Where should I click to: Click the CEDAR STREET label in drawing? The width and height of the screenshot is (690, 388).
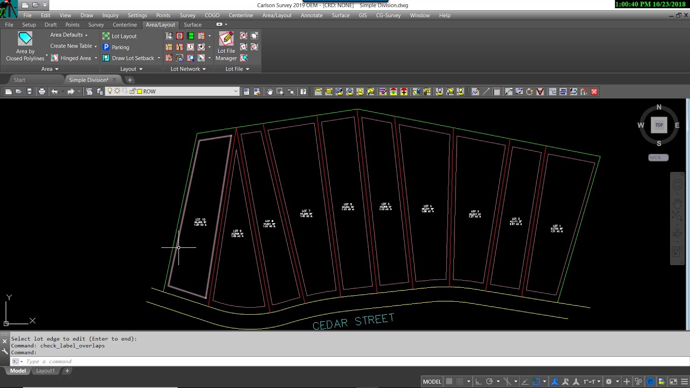click(353, 321)
